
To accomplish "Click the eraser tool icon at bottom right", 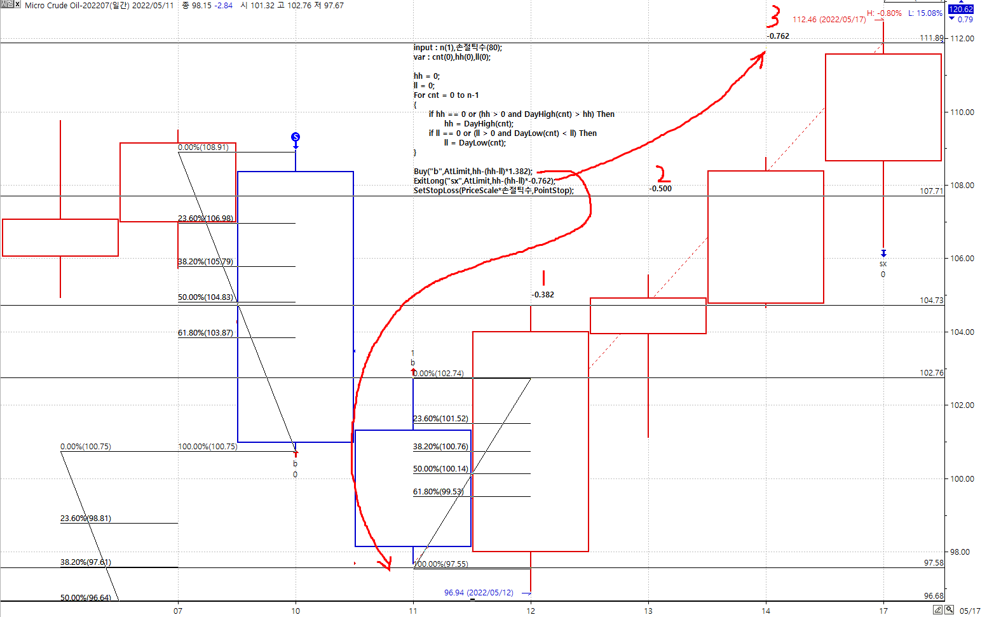I will pyautogui.click(x=937, y=610).
